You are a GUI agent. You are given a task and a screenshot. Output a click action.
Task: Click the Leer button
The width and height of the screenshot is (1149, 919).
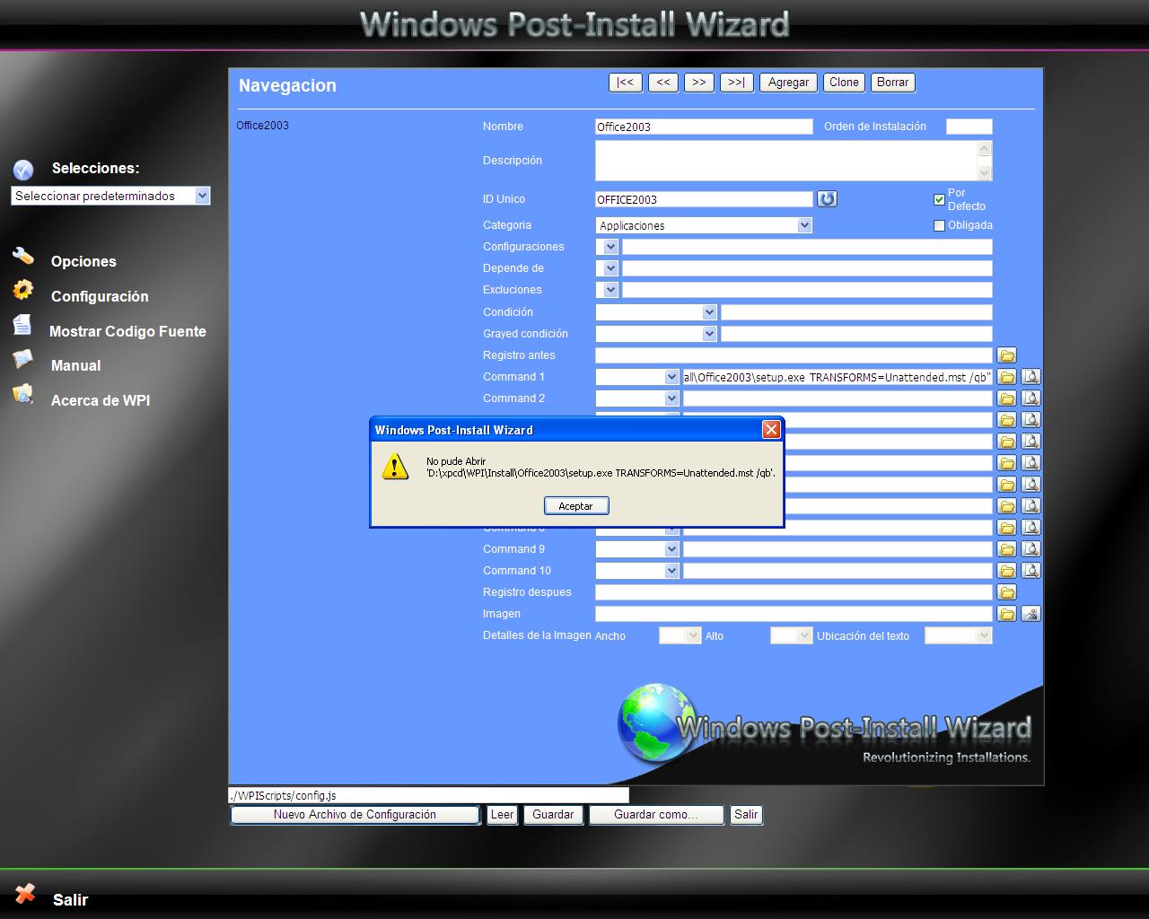502,815
